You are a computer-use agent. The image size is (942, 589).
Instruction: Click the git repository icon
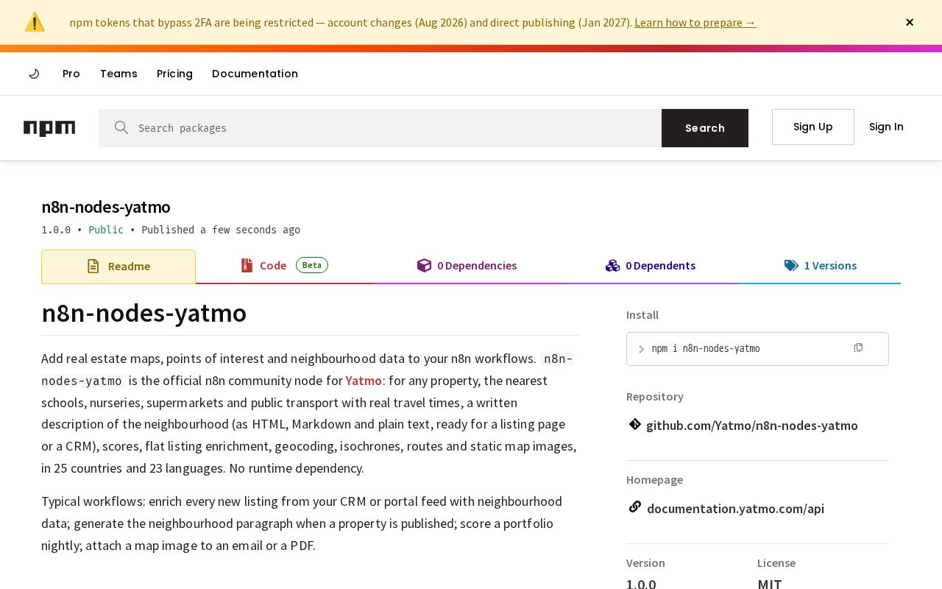(634, 424)
